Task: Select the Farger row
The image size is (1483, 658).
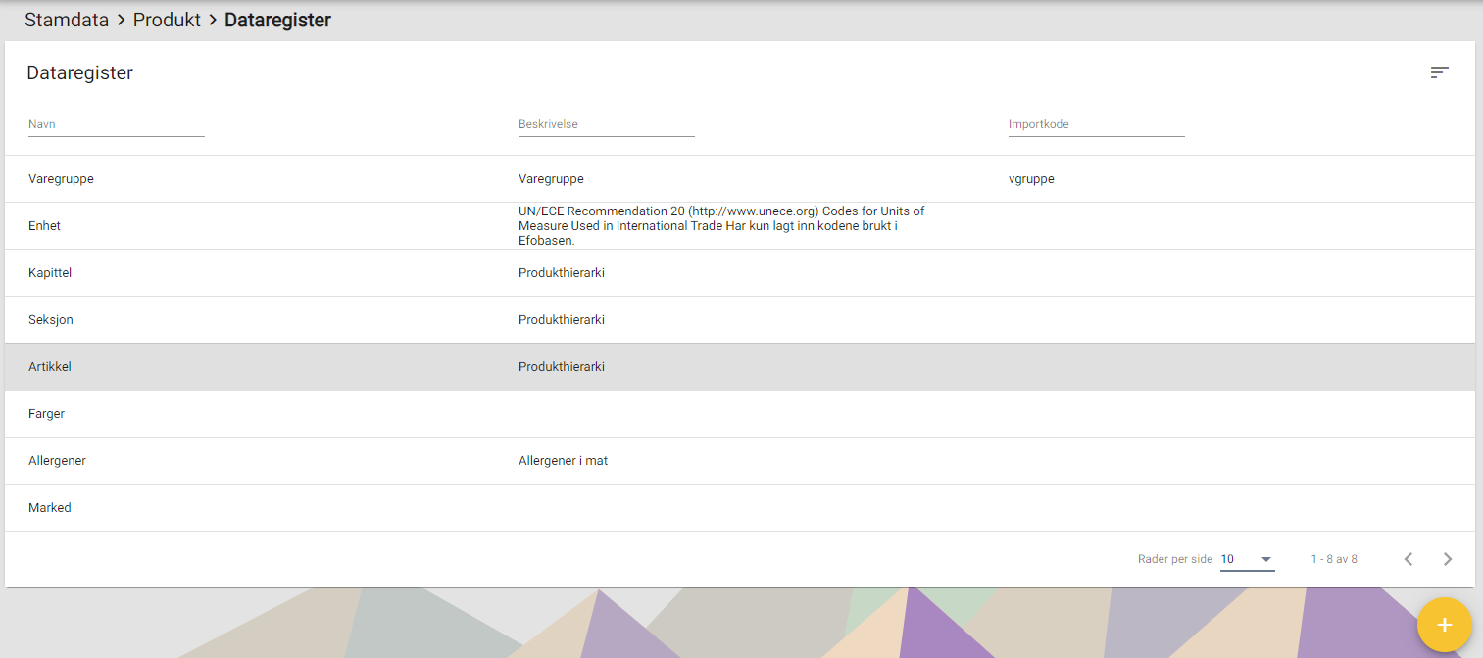Action: pos(47,414)
